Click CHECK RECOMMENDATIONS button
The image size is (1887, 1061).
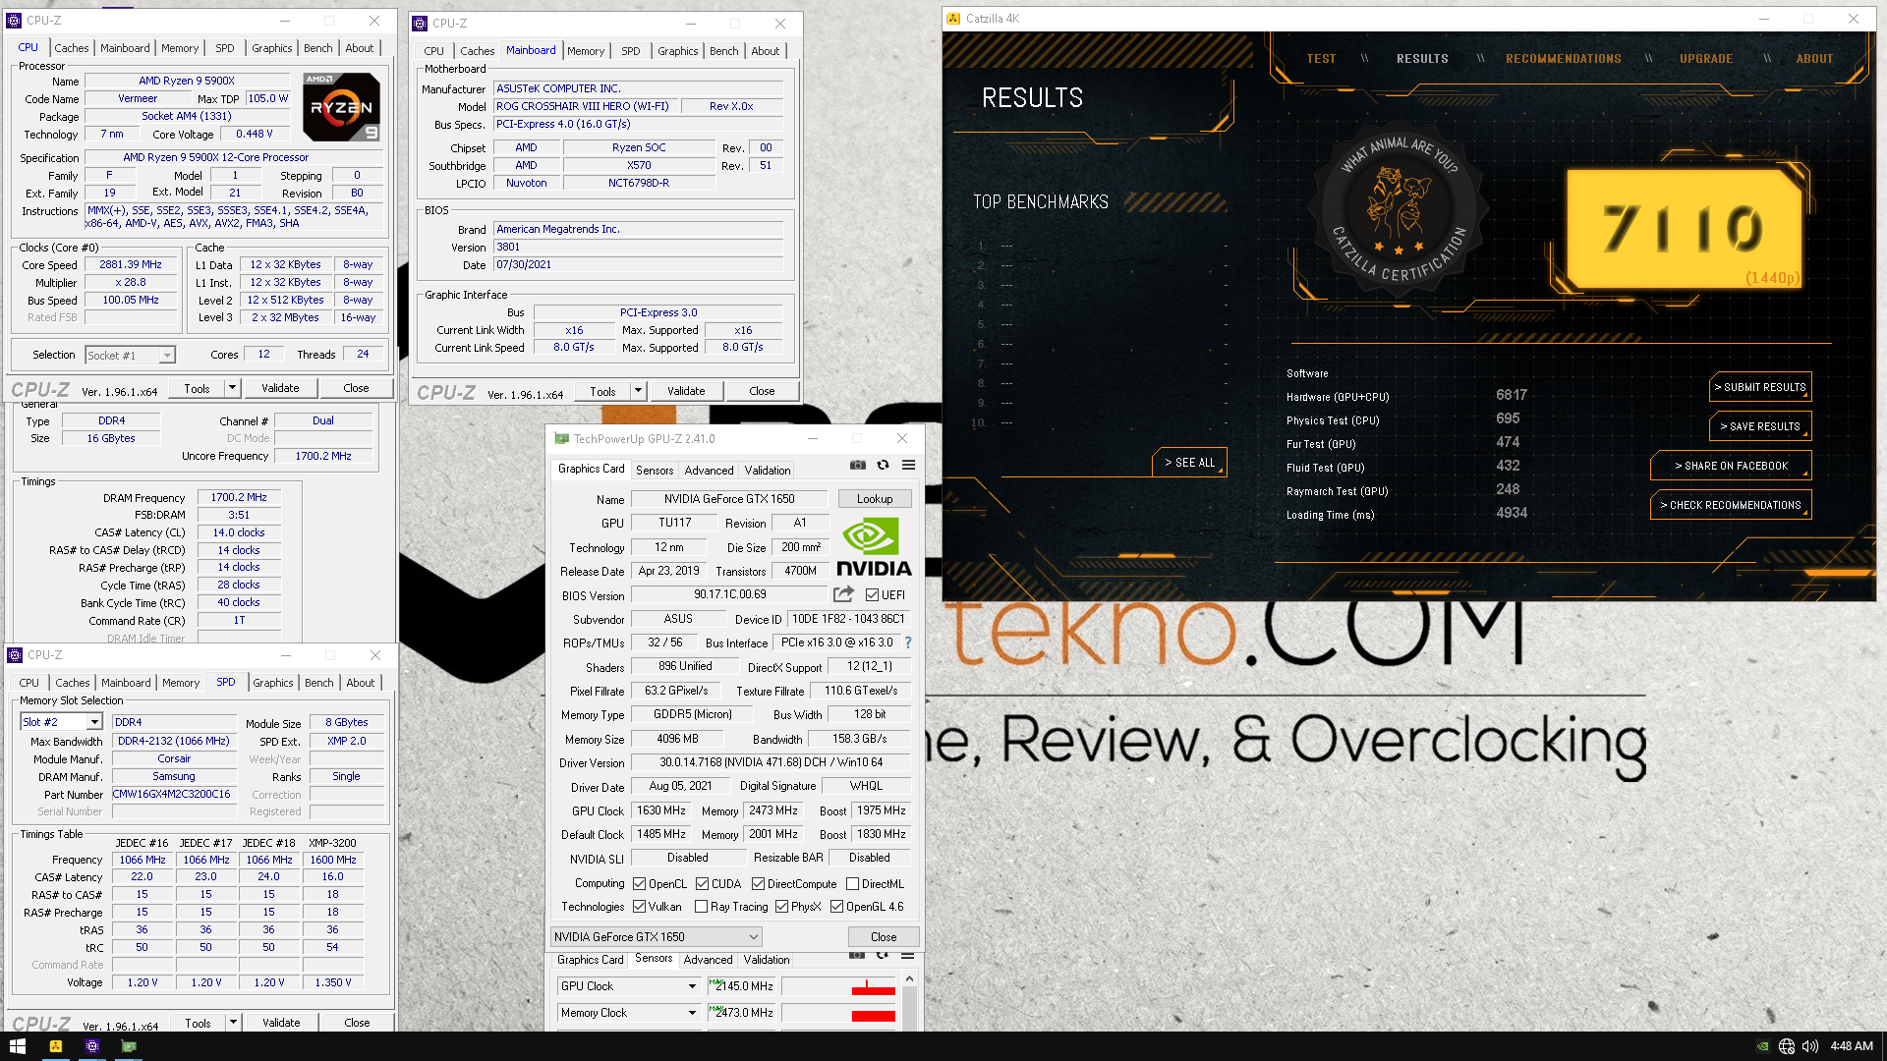point(1731,505)
